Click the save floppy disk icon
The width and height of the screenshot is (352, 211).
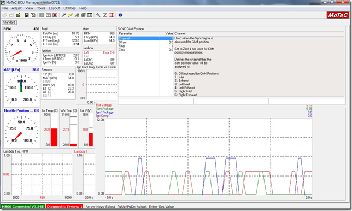26,15
